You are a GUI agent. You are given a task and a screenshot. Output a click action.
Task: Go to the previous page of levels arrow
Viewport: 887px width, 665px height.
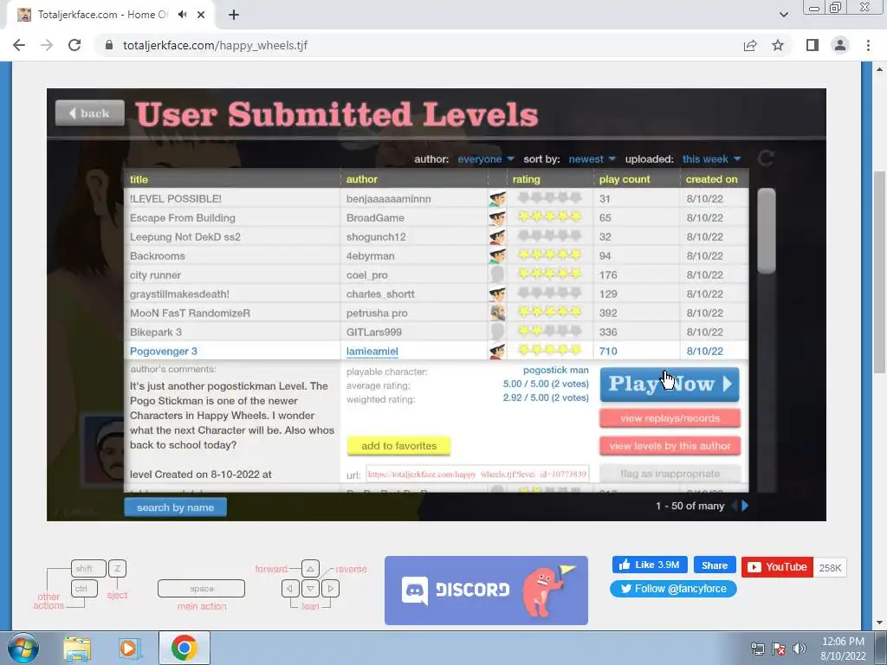735,506
